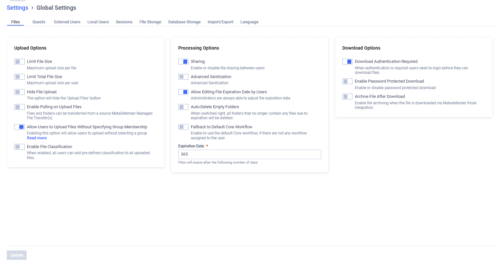Open the File Storage tab
The image size is (498, 266).
point(150,22)
